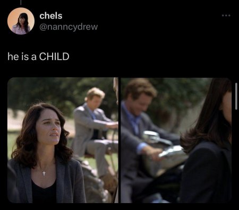Click the divider gap between the two photos
This screenshot has height=210, width=239.
[119, 140]
